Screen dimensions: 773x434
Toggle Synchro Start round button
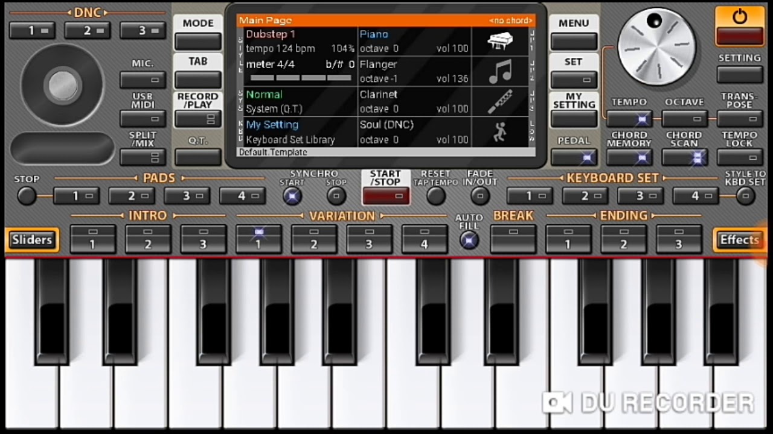[x=292, y=196]
